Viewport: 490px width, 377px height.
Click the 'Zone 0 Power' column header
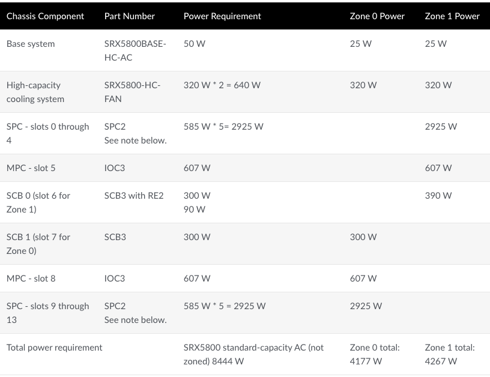[377, 16]
